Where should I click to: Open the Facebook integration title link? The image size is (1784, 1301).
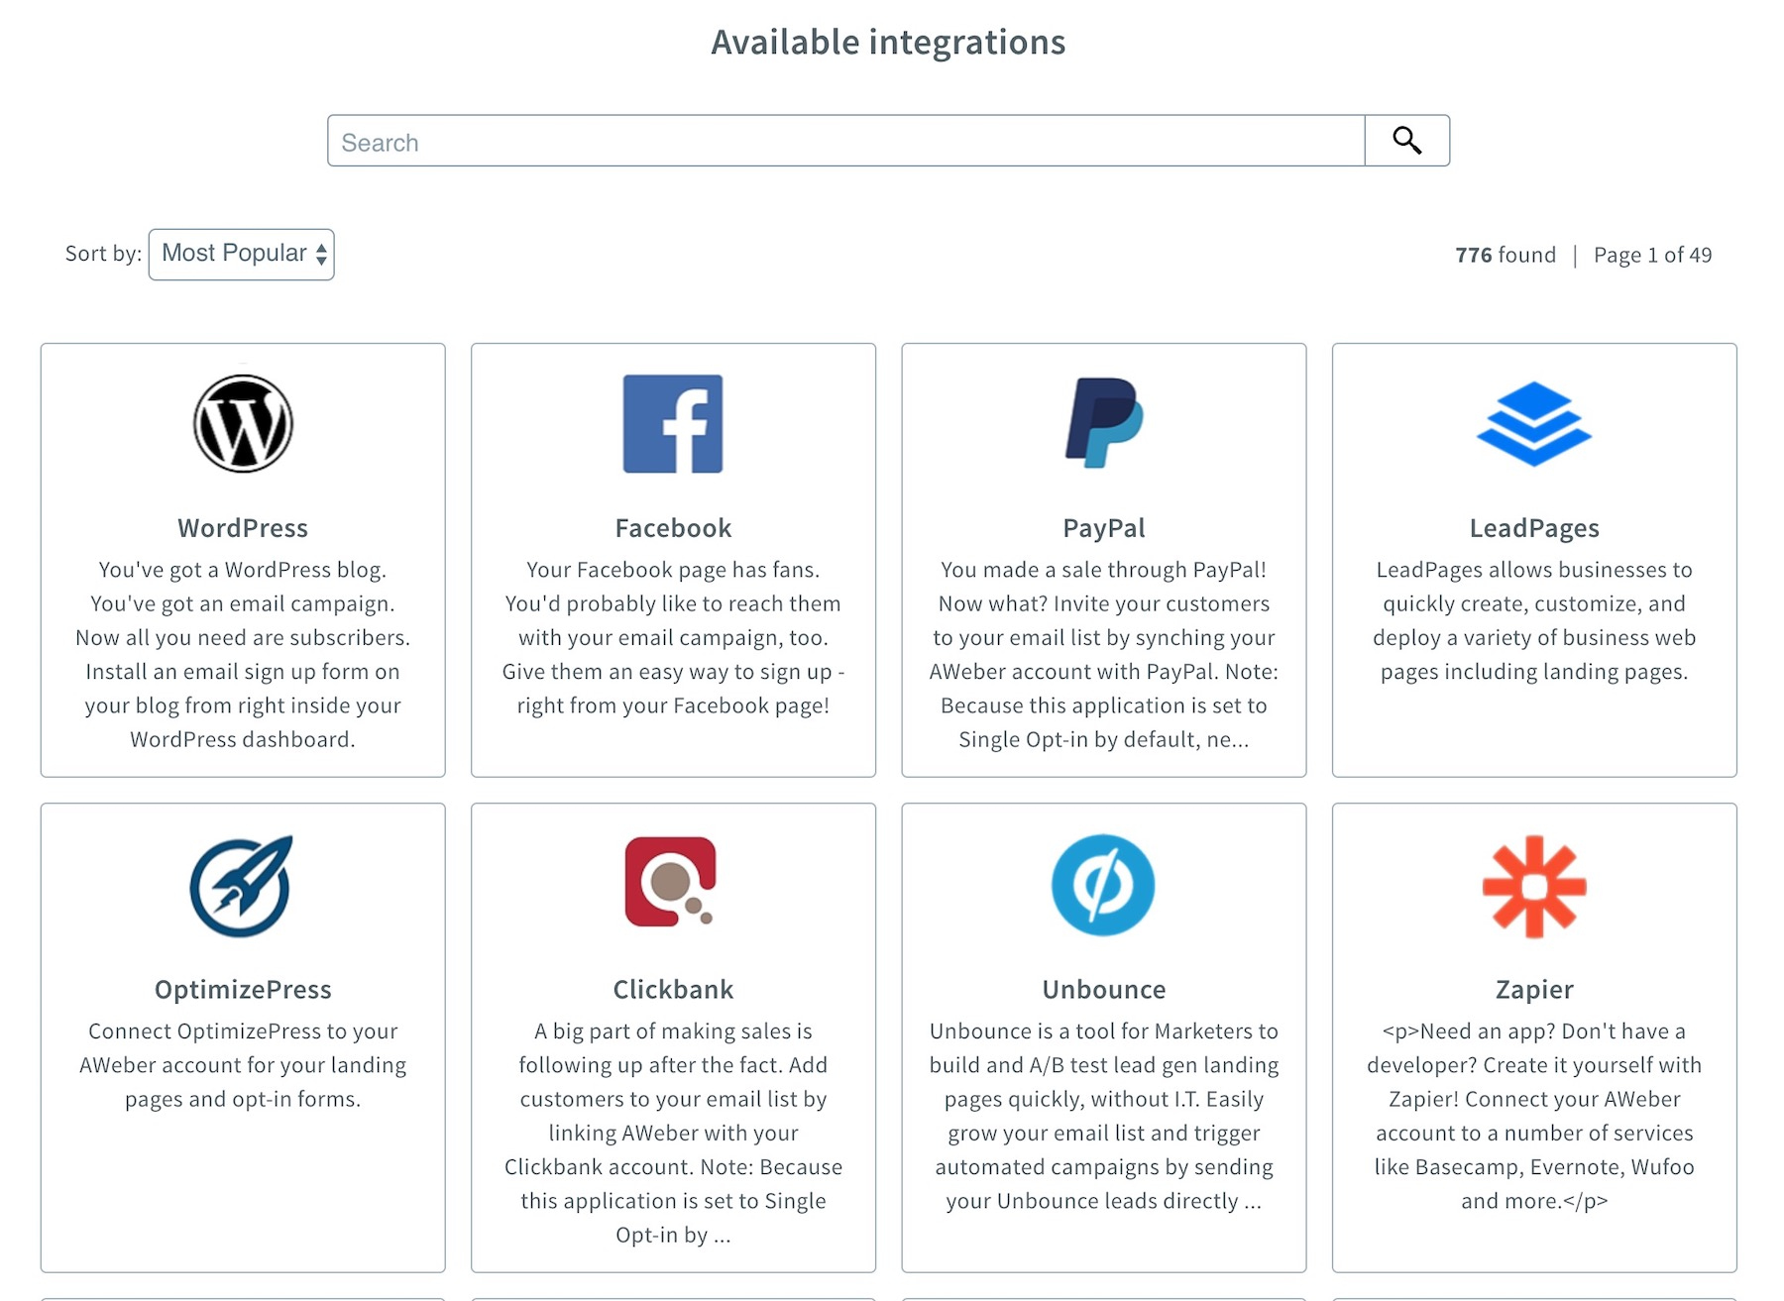pyautogui.click(x=673, y=528)
